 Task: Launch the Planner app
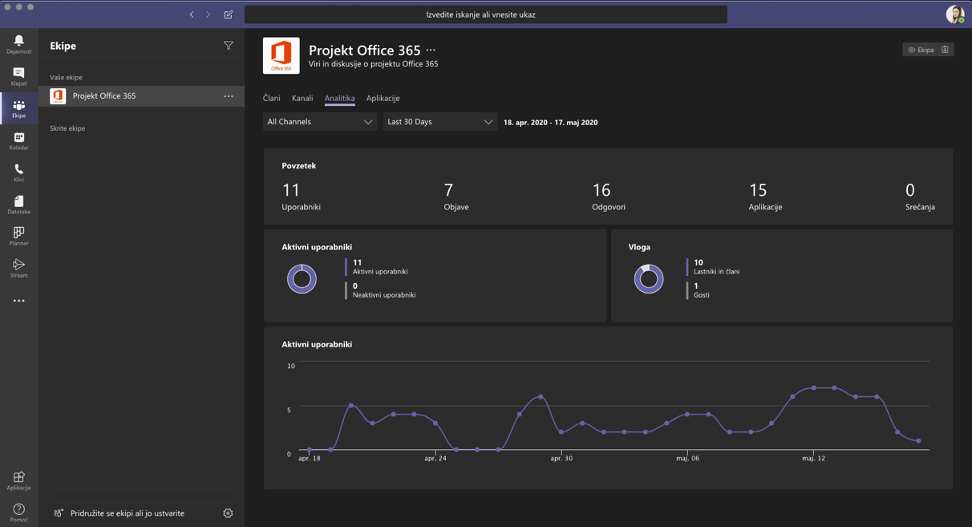click(x=18, y=237)
